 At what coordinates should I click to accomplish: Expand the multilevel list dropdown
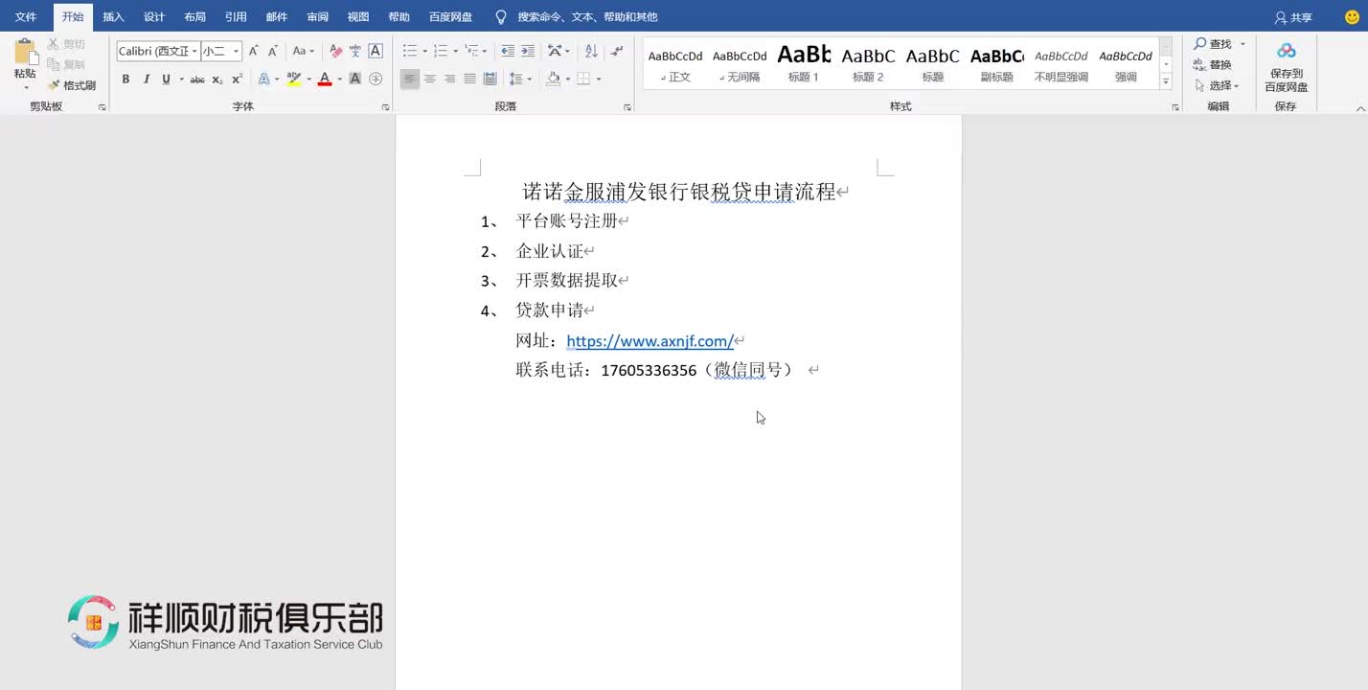485,51
